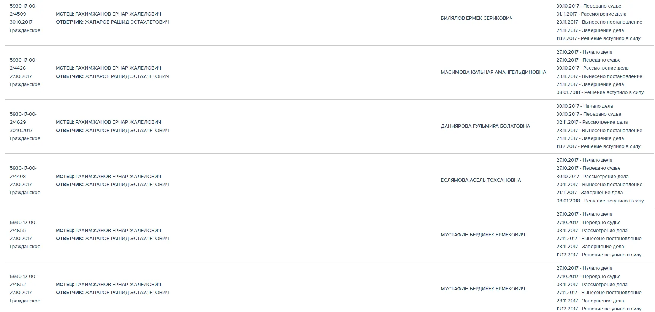Click the ИСТЕЦ line in case 2/4509 row
Image resolution: width=655 pixels, height=312 pixels.
coord(108,14)
